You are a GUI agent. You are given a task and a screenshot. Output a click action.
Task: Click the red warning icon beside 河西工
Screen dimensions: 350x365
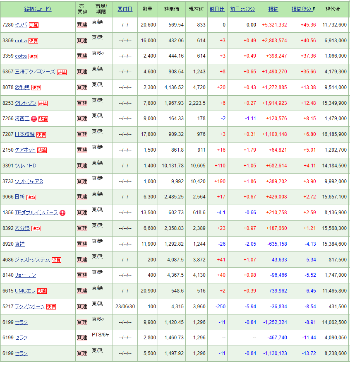[34, 119]
